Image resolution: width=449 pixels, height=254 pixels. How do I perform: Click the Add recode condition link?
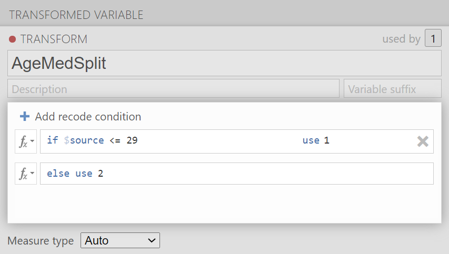pyautogui.click(x=87, y=117)
